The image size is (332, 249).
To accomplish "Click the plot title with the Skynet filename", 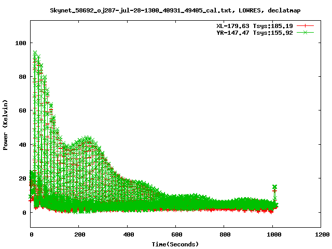I will (x=175, y=10).
